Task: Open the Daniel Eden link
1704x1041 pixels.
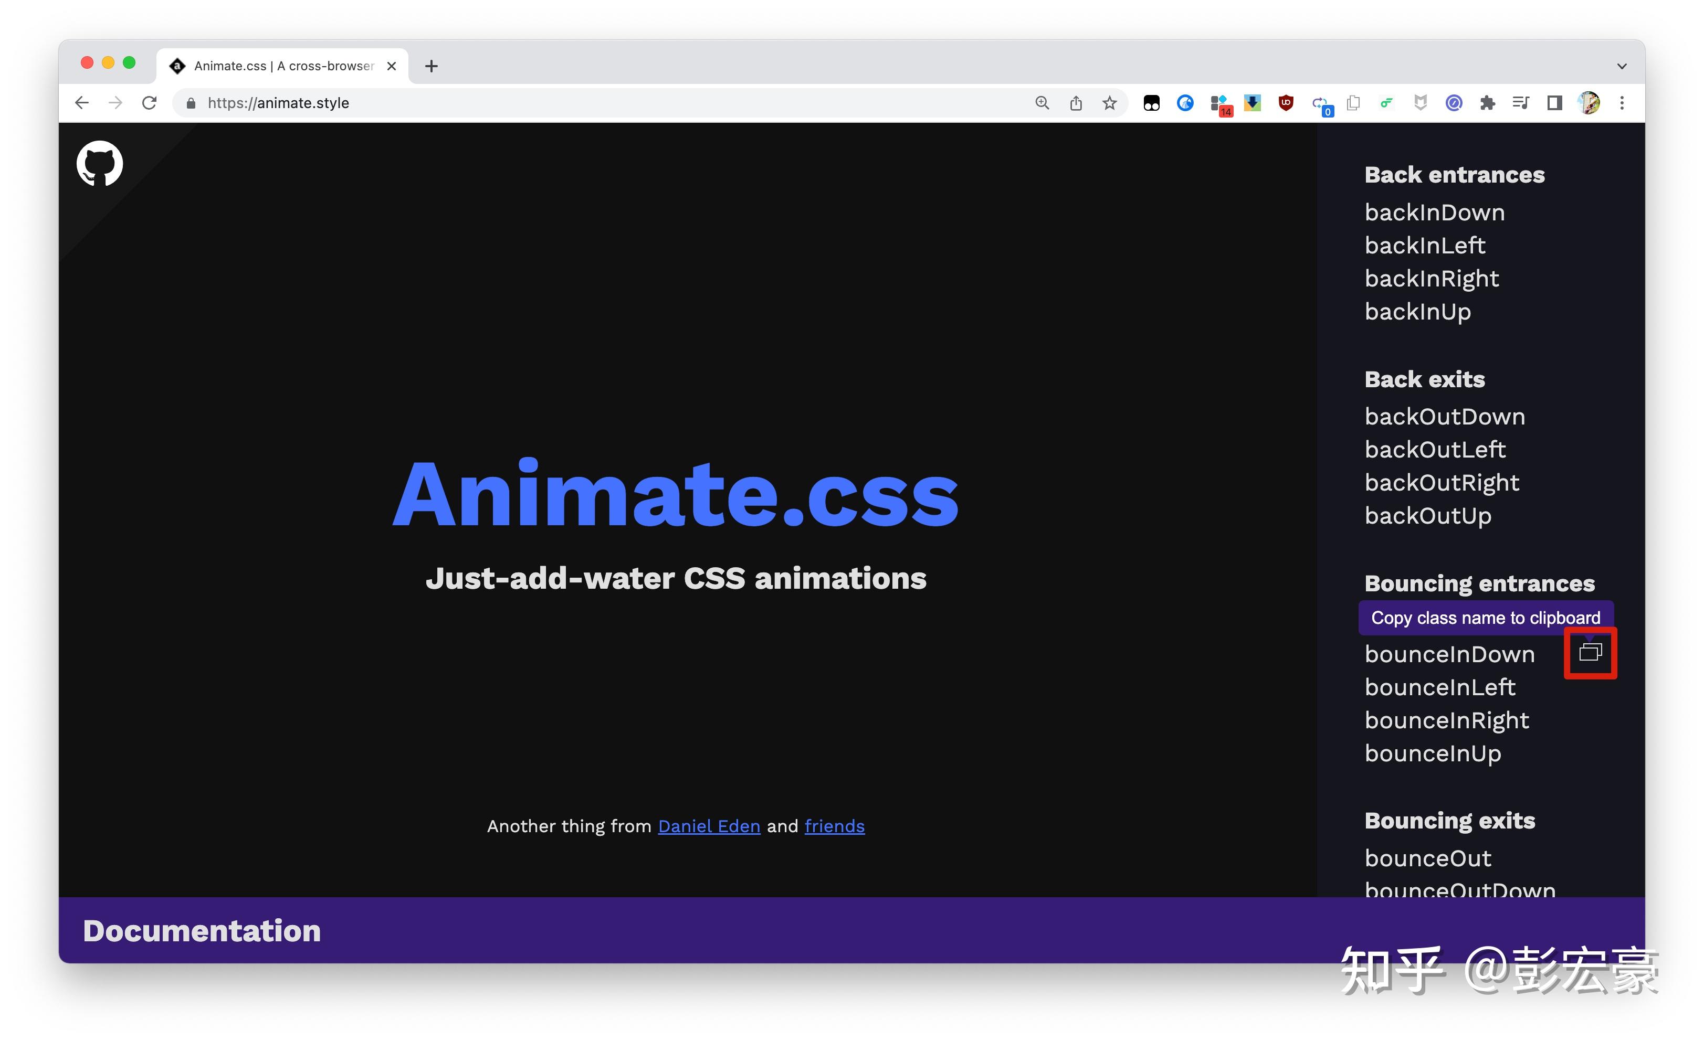Action: (709, 826)
